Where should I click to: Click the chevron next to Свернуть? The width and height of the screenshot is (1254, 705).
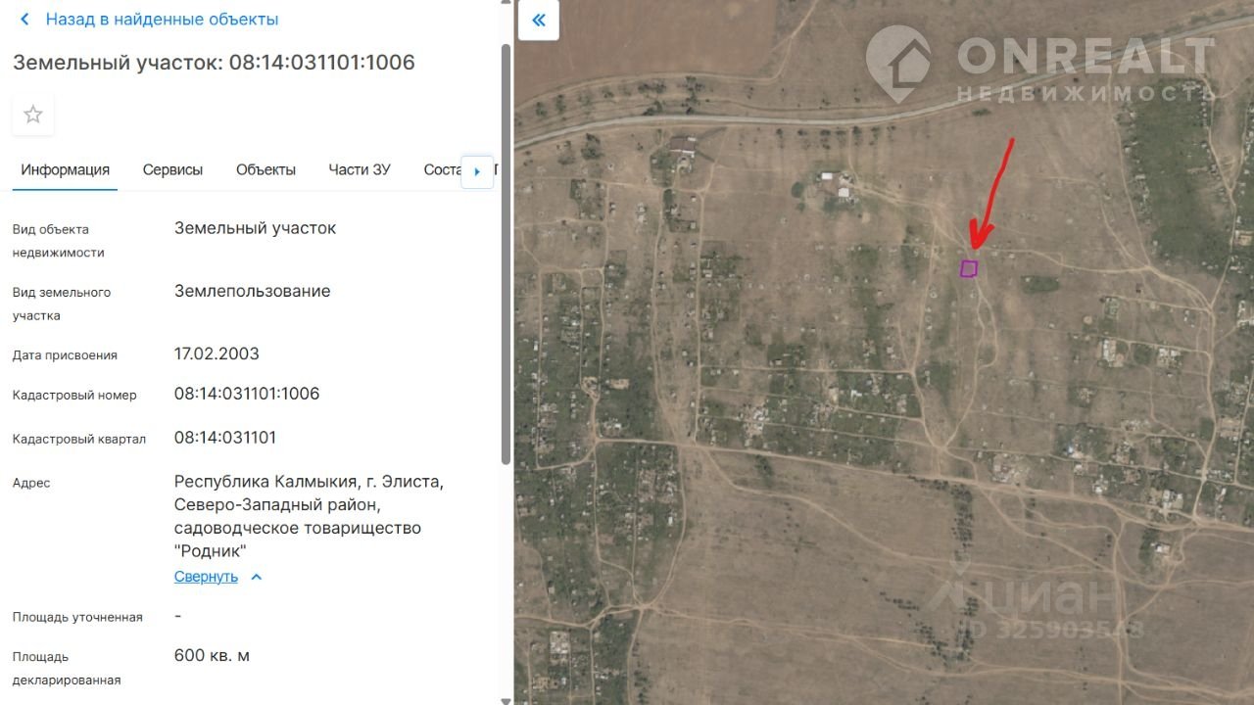coord(257,577)
